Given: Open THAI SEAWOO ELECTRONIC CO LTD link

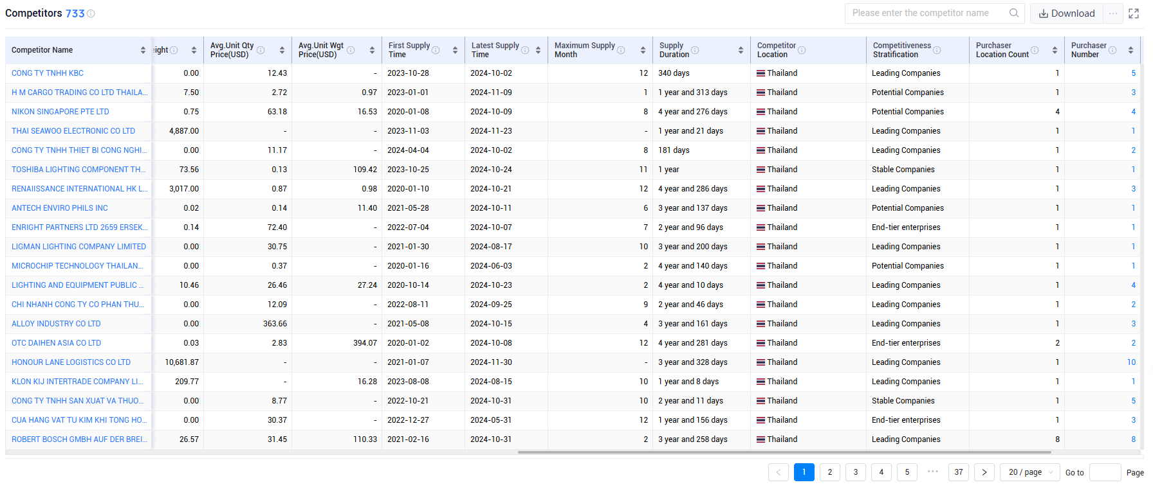Looking at the screenshot, I should pyautogui.click(x=73, y=131).
